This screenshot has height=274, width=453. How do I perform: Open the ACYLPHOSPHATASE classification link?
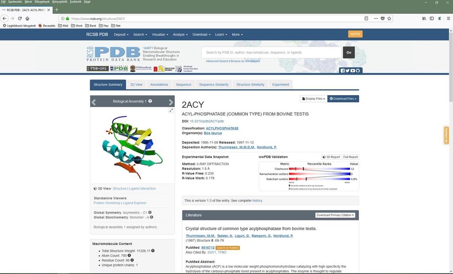click(x=222, y=128)
